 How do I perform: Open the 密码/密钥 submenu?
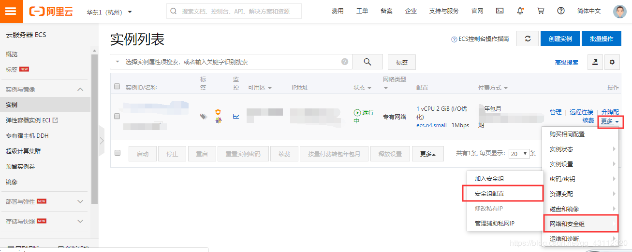point(580,179)
